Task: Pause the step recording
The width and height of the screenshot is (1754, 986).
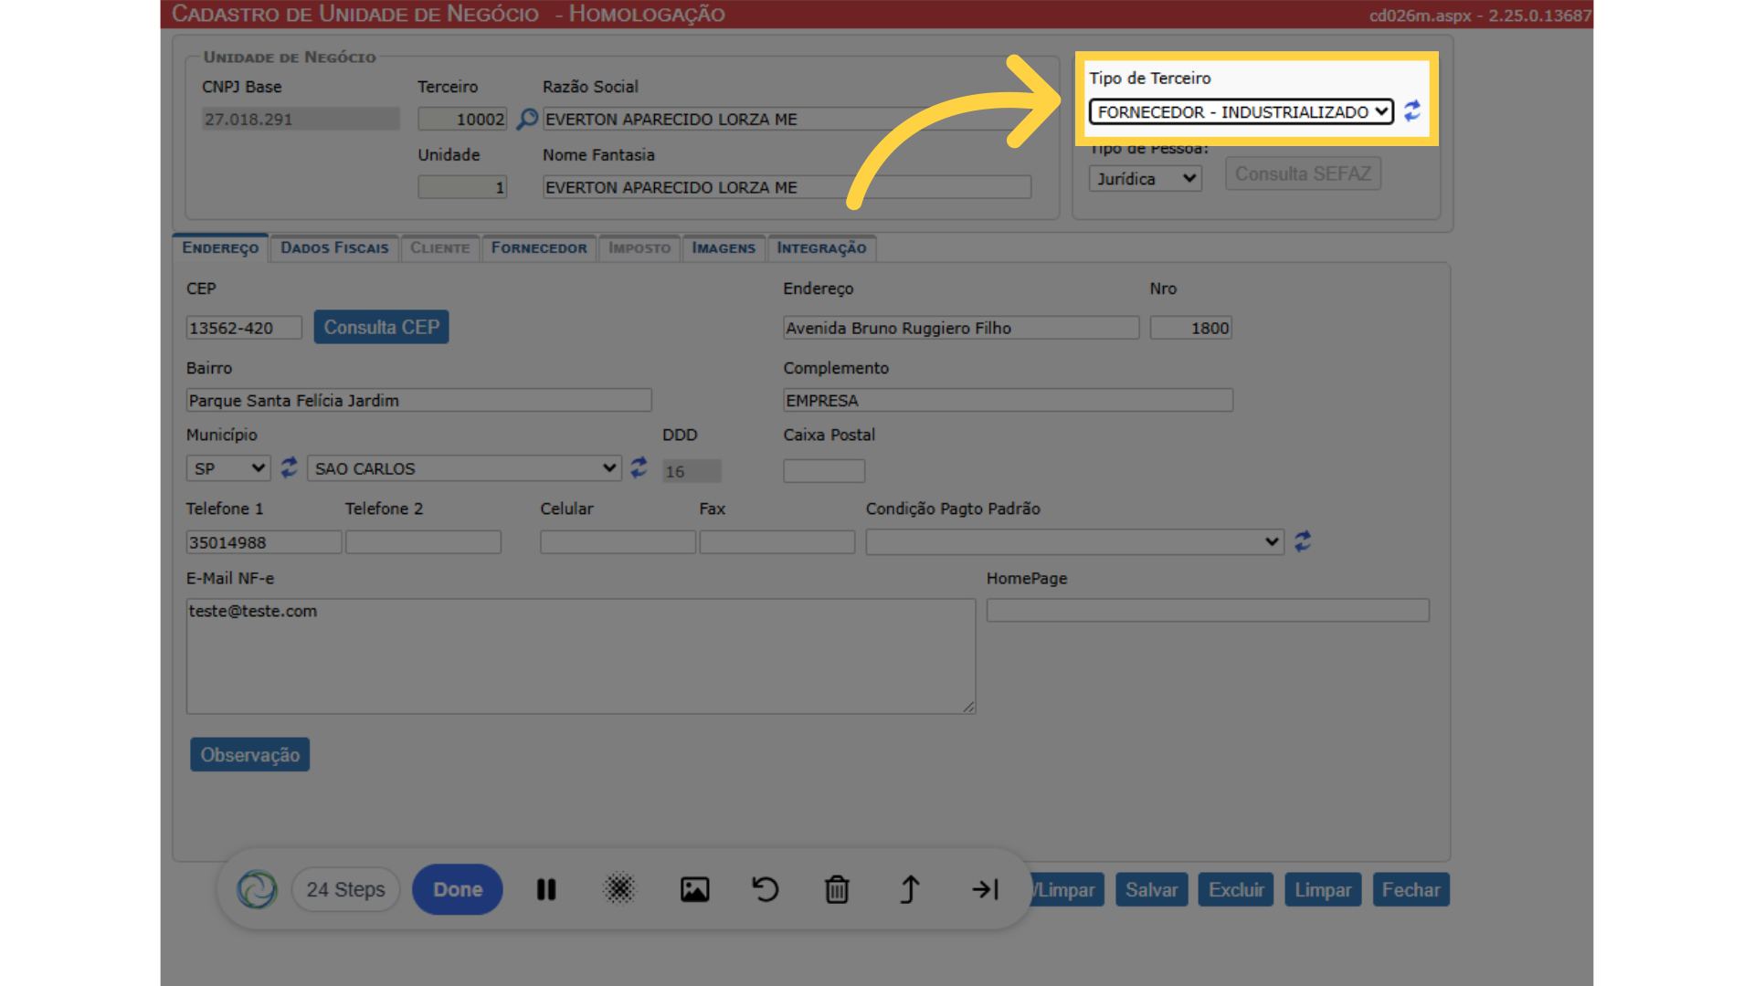Action: tap(546, 889)
